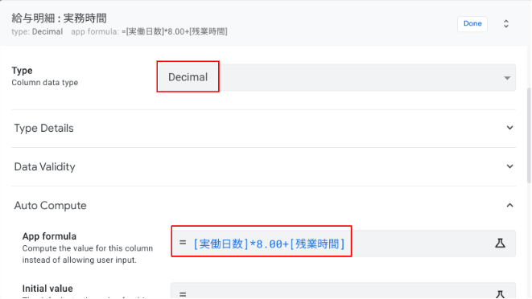The image size is (532, 299).
Task: Click the equals sign in Initial value field
Action: (183, 294)
